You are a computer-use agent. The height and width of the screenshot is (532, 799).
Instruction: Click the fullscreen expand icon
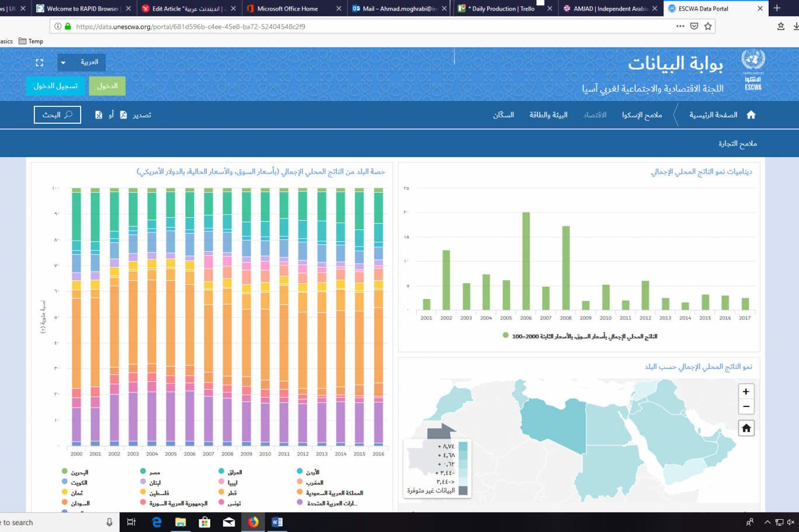click(40, 62)
